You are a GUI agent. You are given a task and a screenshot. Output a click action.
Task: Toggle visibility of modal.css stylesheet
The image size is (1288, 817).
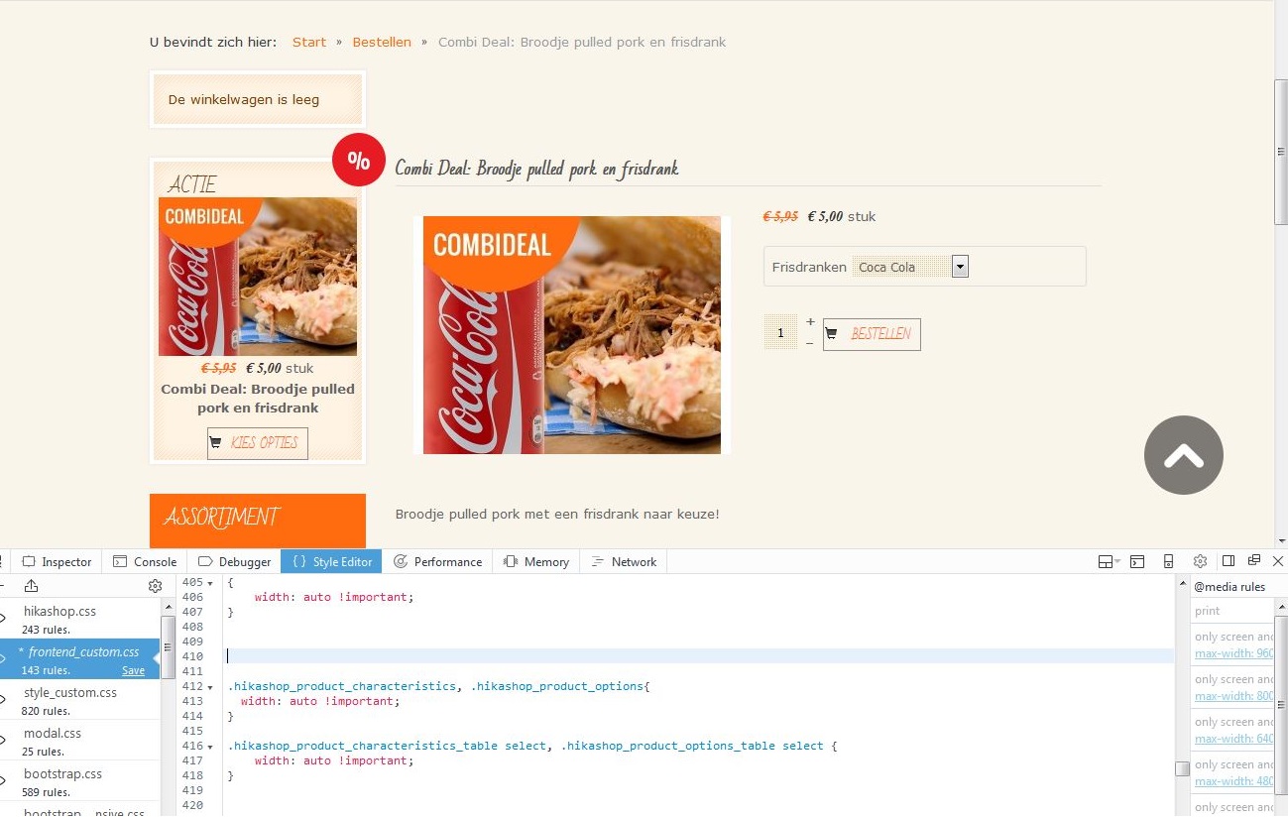click(x=3, y=741)
